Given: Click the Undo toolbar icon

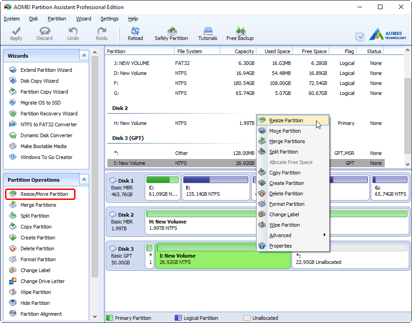Looking at the screenshot, I should (73, 34).
